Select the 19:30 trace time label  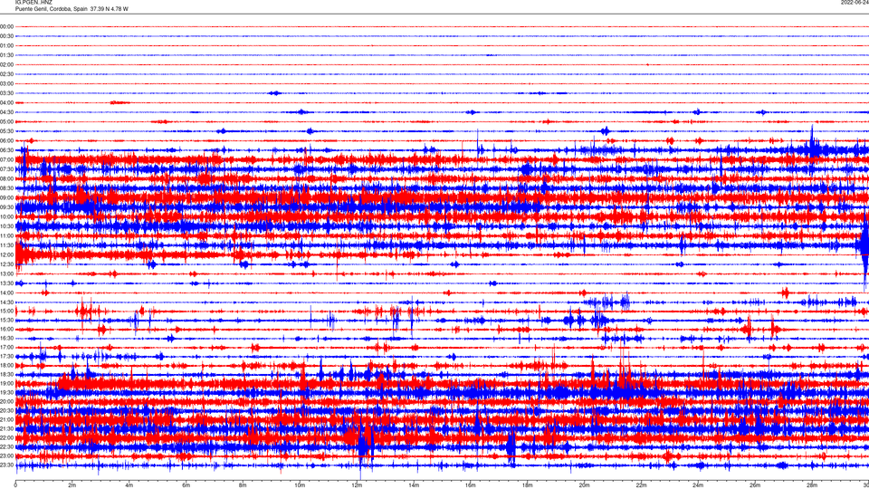[x=6, y=392]
